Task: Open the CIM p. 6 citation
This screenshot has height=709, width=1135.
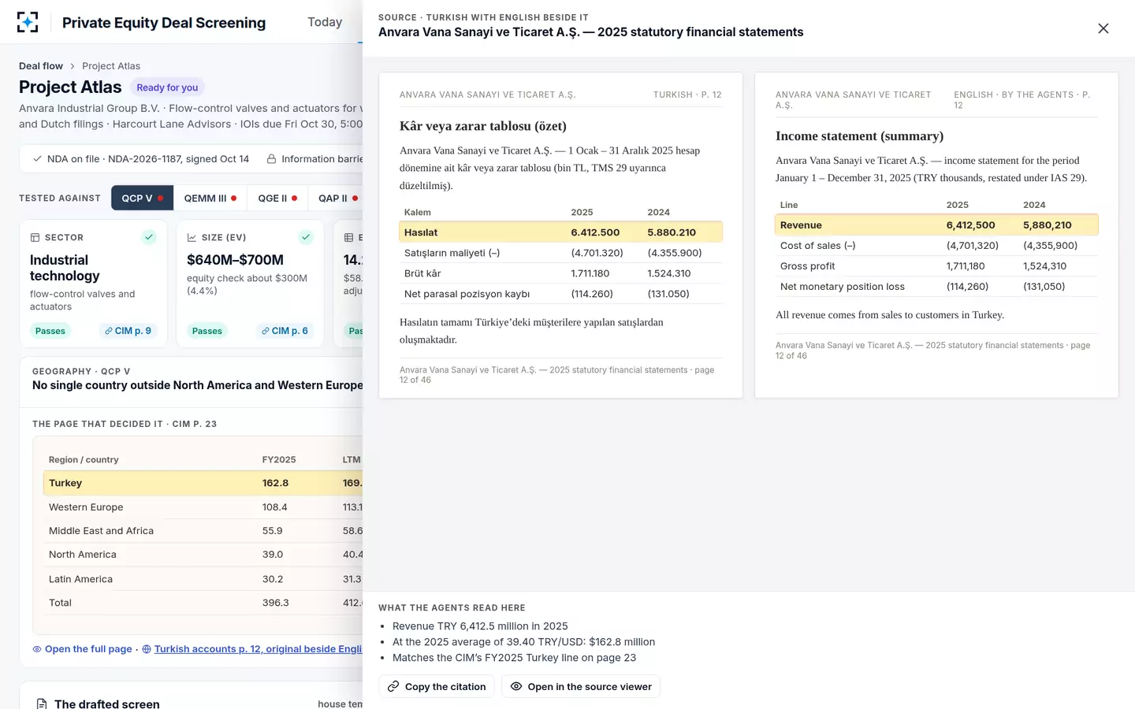Action: (285, 331)
